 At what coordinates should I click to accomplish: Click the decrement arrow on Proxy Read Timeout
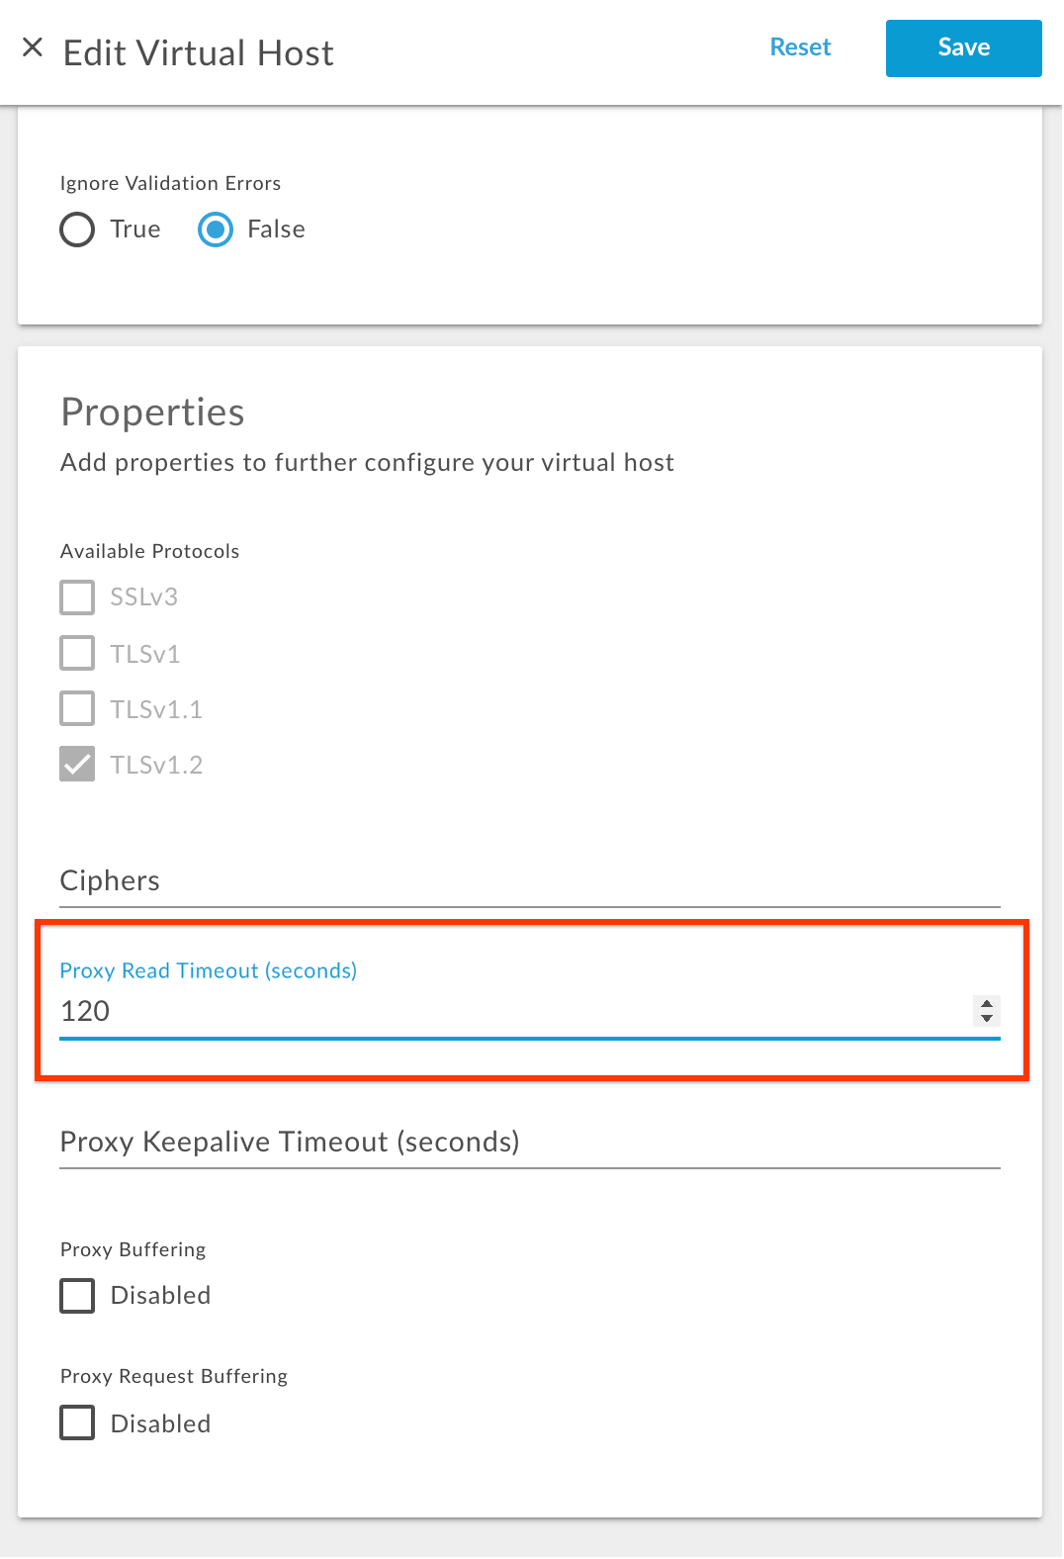point(986,1019)
